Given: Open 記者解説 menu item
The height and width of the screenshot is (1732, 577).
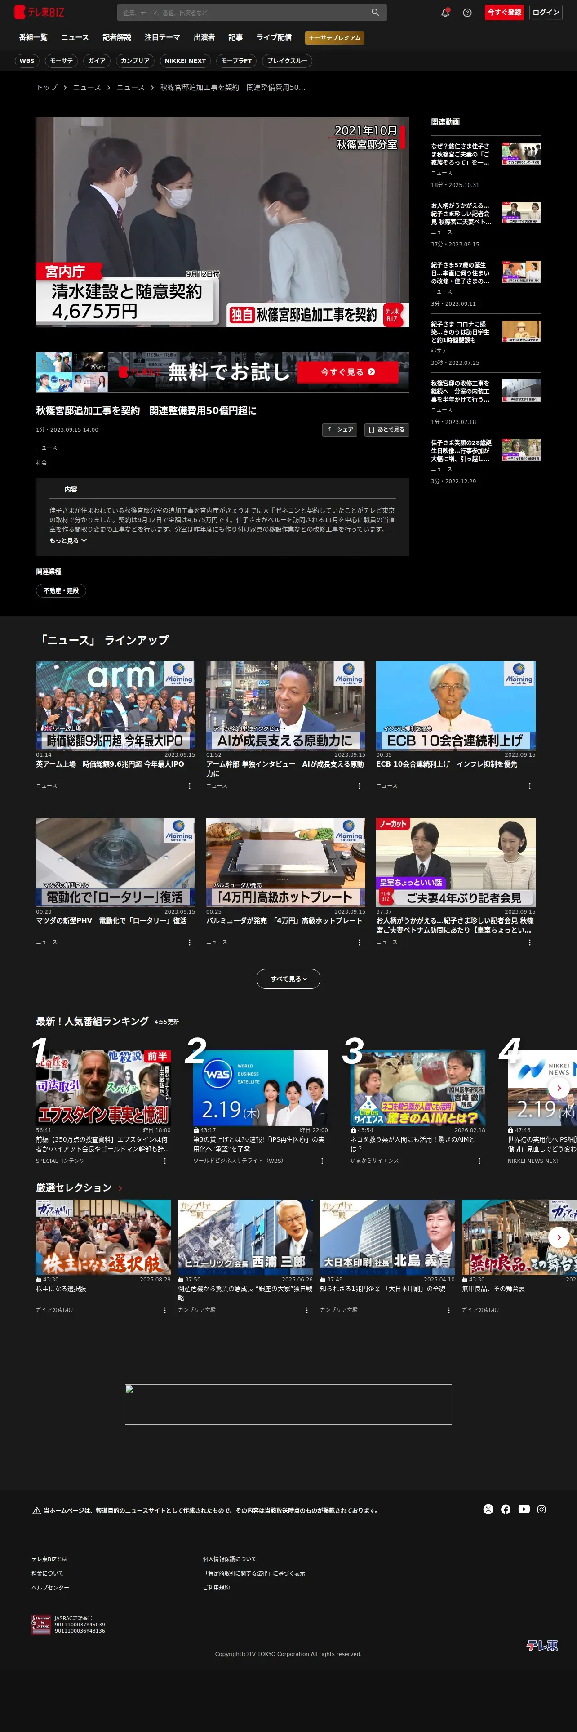Looking at the screenshot, I should (x=117, y=38).
